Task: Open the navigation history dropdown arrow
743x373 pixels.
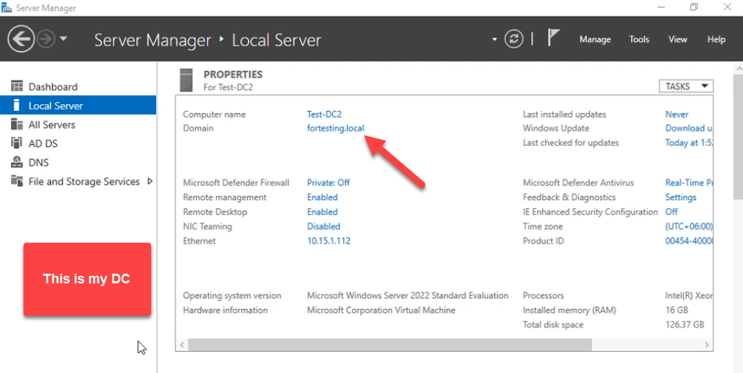Action: [64, 39]
